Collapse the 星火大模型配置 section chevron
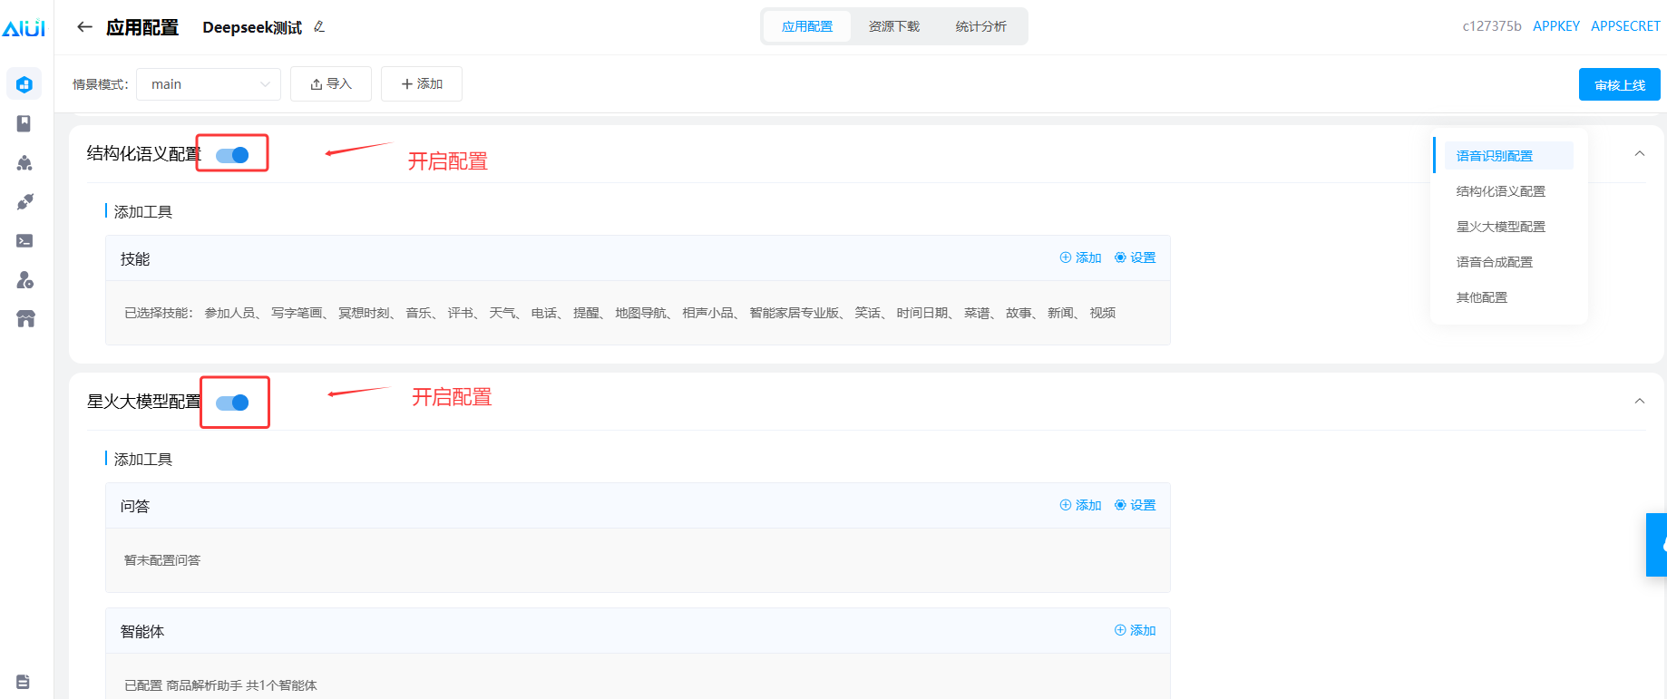The image size is (1667, 699). 1639,402
